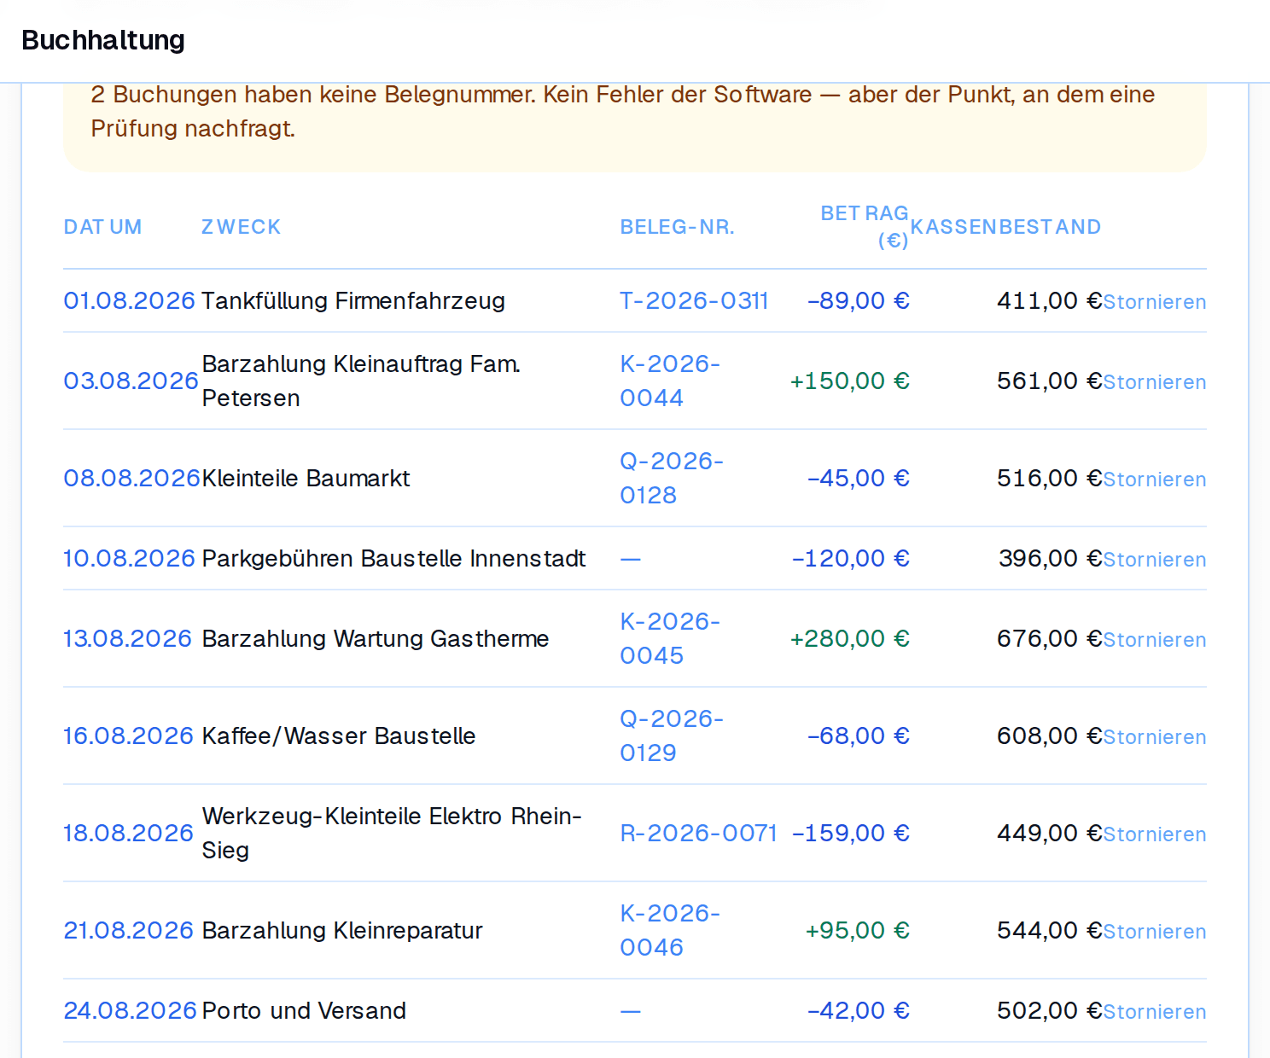Cancel the Barzahlung Kleinauftrag Fam. Petersen booking
The width and height of the screenshot is (1270, 1058).
pyautogui.click(x=1154, y=382)
